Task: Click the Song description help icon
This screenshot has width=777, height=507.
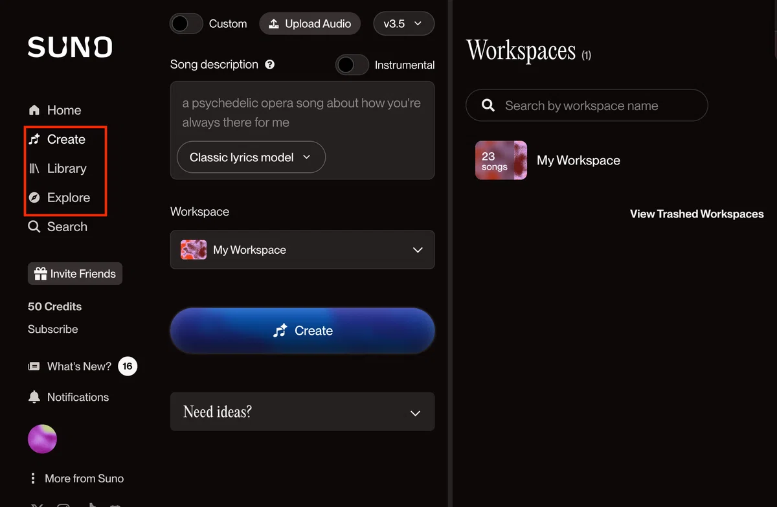Action: (x=270, y=65)
